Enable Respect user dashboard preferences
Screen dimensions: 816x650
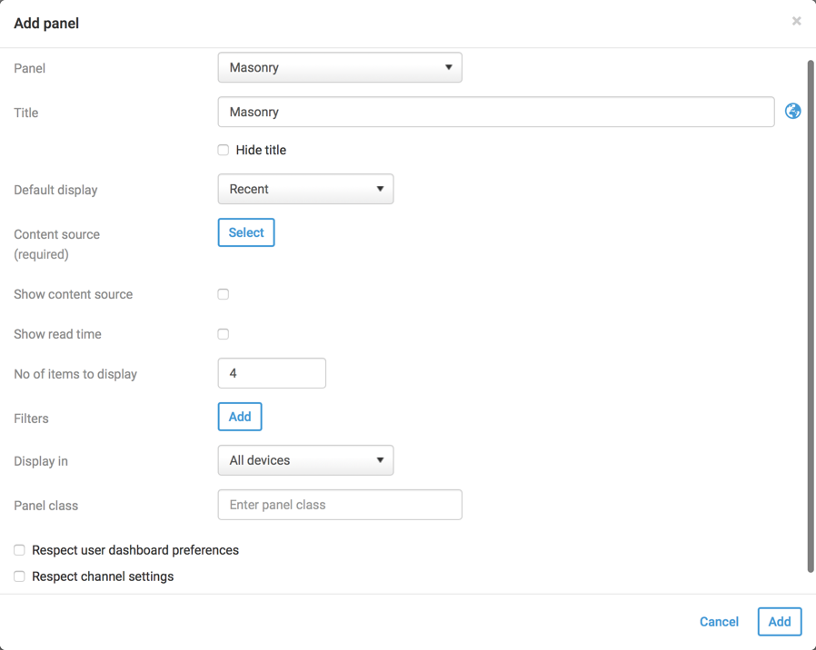[x=19, y=550]
